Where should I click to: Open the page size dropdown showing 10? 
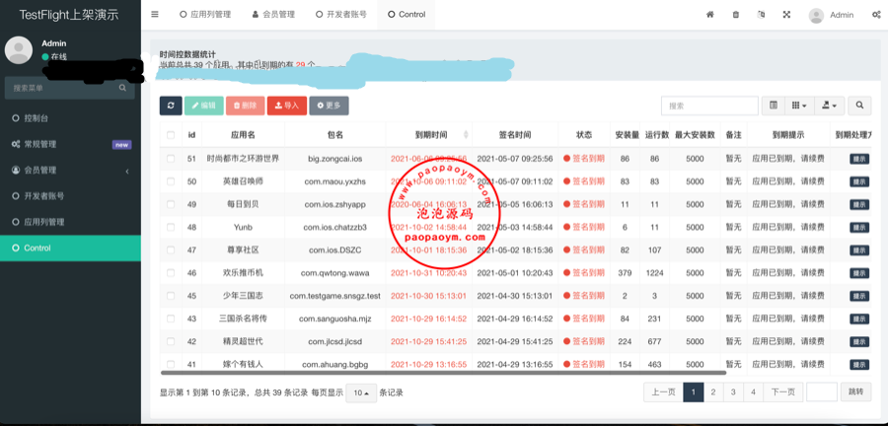point(361,392)
